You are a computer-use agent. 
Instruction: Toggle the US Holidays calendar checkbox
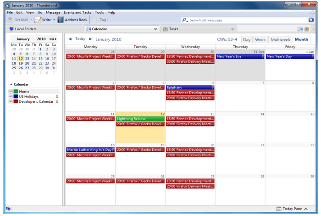11,96
